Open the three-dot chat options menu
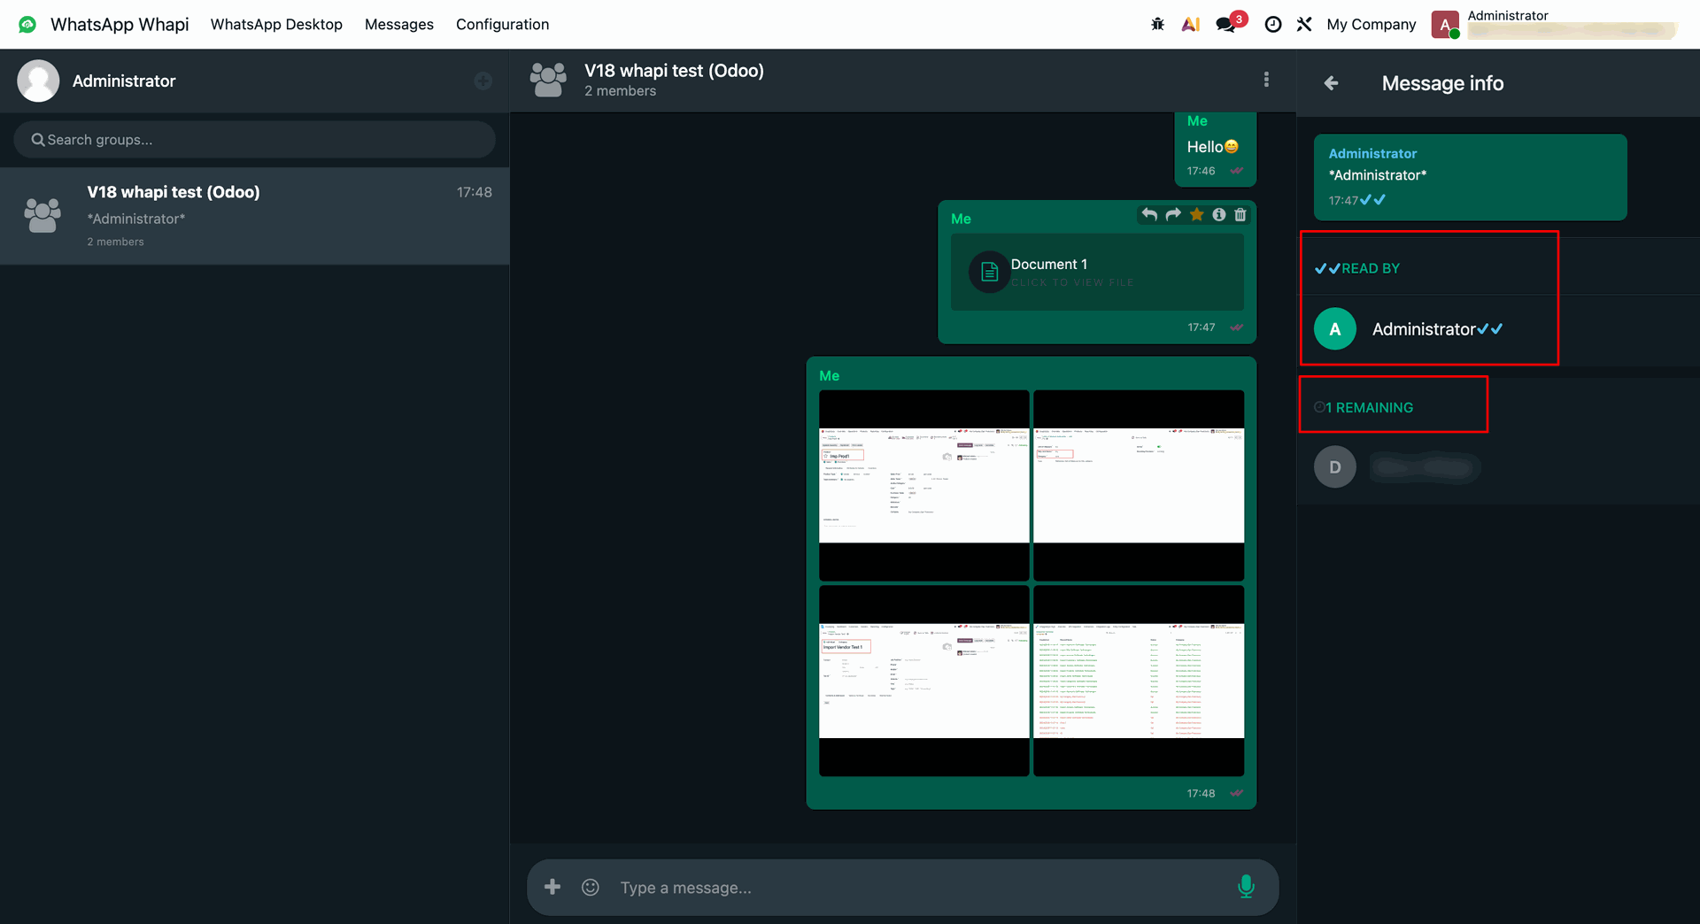 tap(1266, 80)
